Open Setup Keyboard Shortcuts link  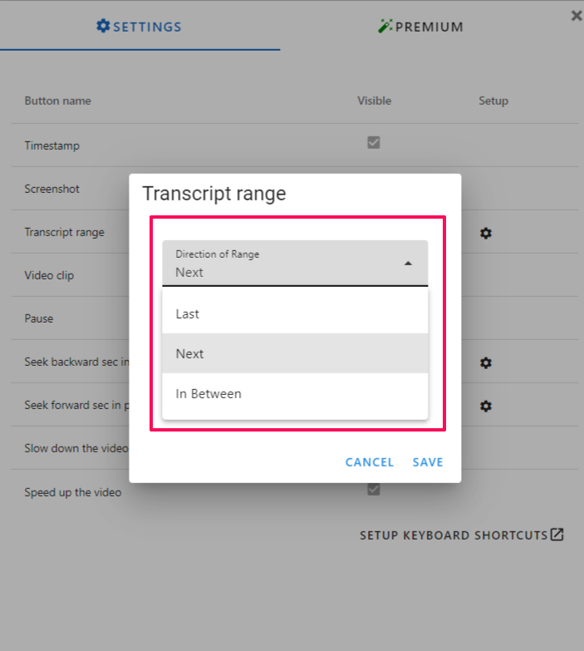(x=462, y=535)
